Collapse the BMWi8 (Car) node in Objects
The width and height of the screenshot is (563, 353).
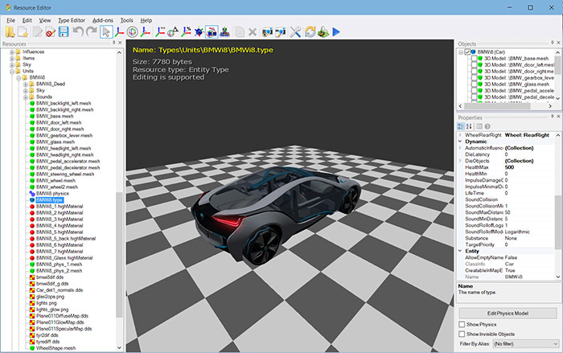coord(461,52)
